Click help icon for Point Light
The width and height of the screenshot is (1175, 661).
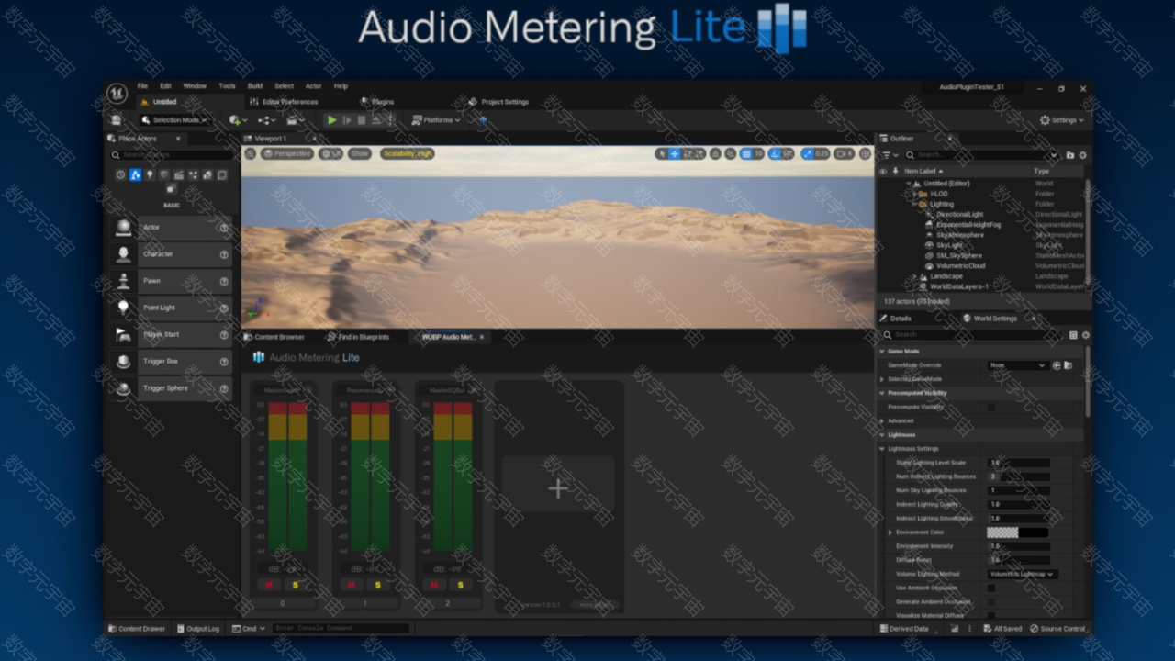tap(224, 308)
